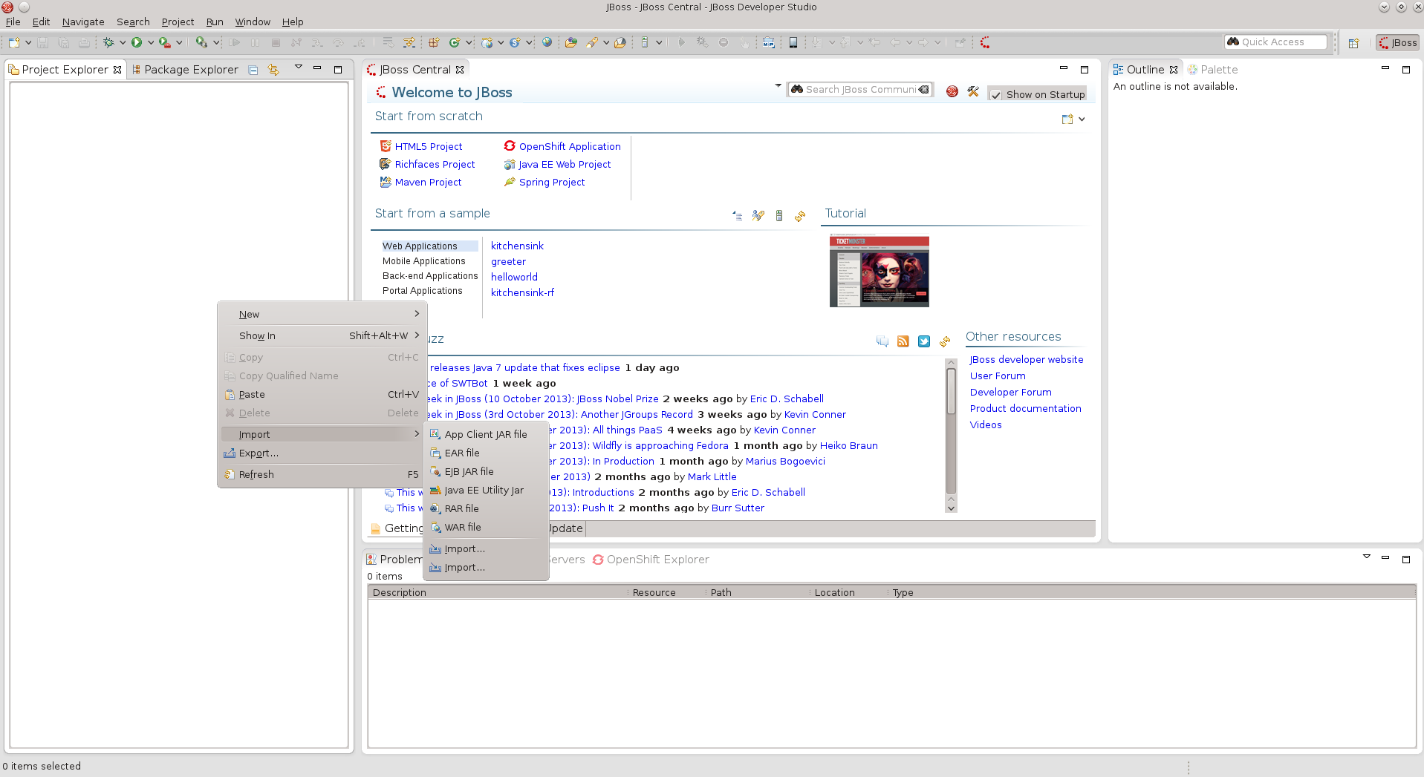The height and width of the screenshot is (777, 1424).
Task: Open the kitchensink sample link
Action: [517, 246]
